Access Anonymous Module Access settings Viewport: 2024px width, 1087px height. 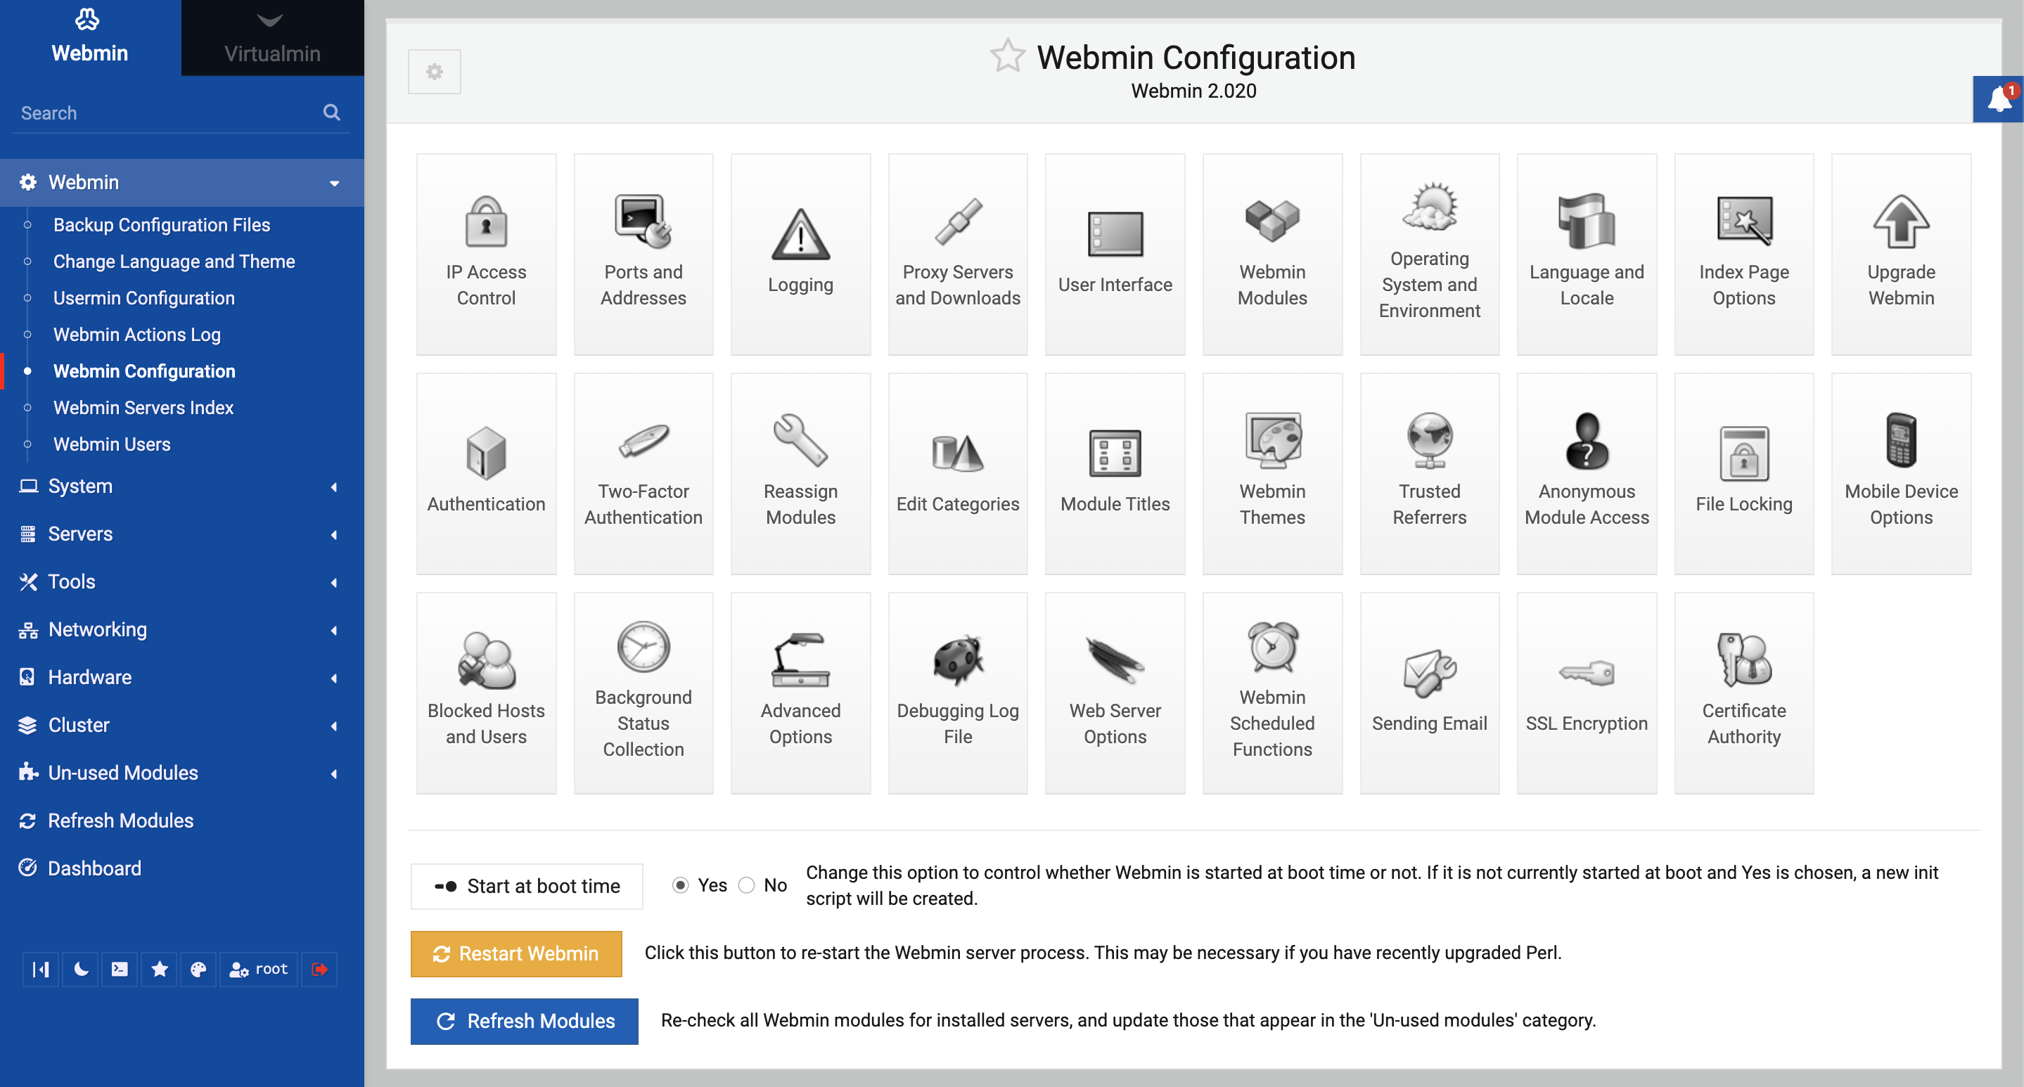pos(1584,468)
